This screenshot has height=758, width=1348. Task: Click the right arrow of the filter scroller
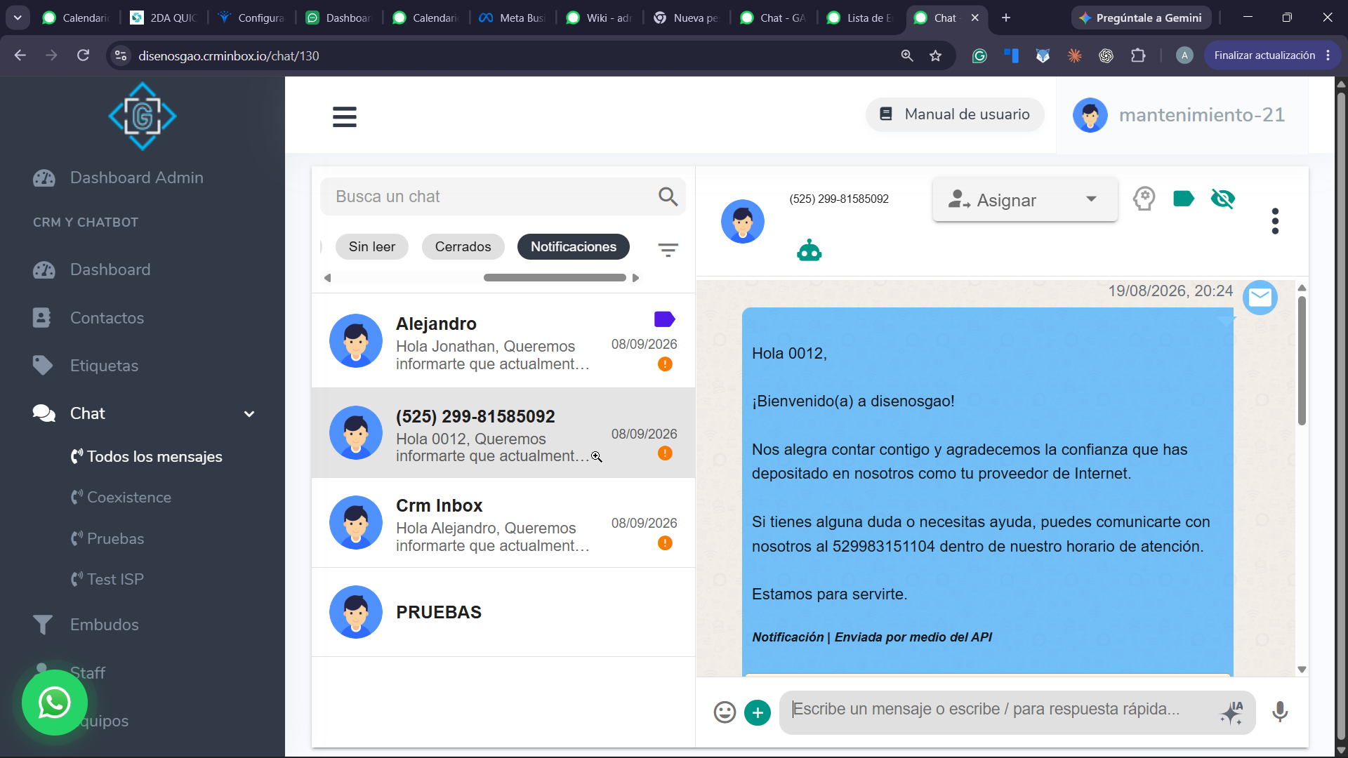point(635,278)
